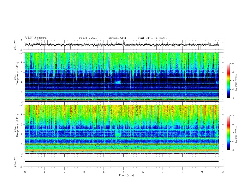
Task: Click the "Time (min)" axis label
Action: coord(126,175)
